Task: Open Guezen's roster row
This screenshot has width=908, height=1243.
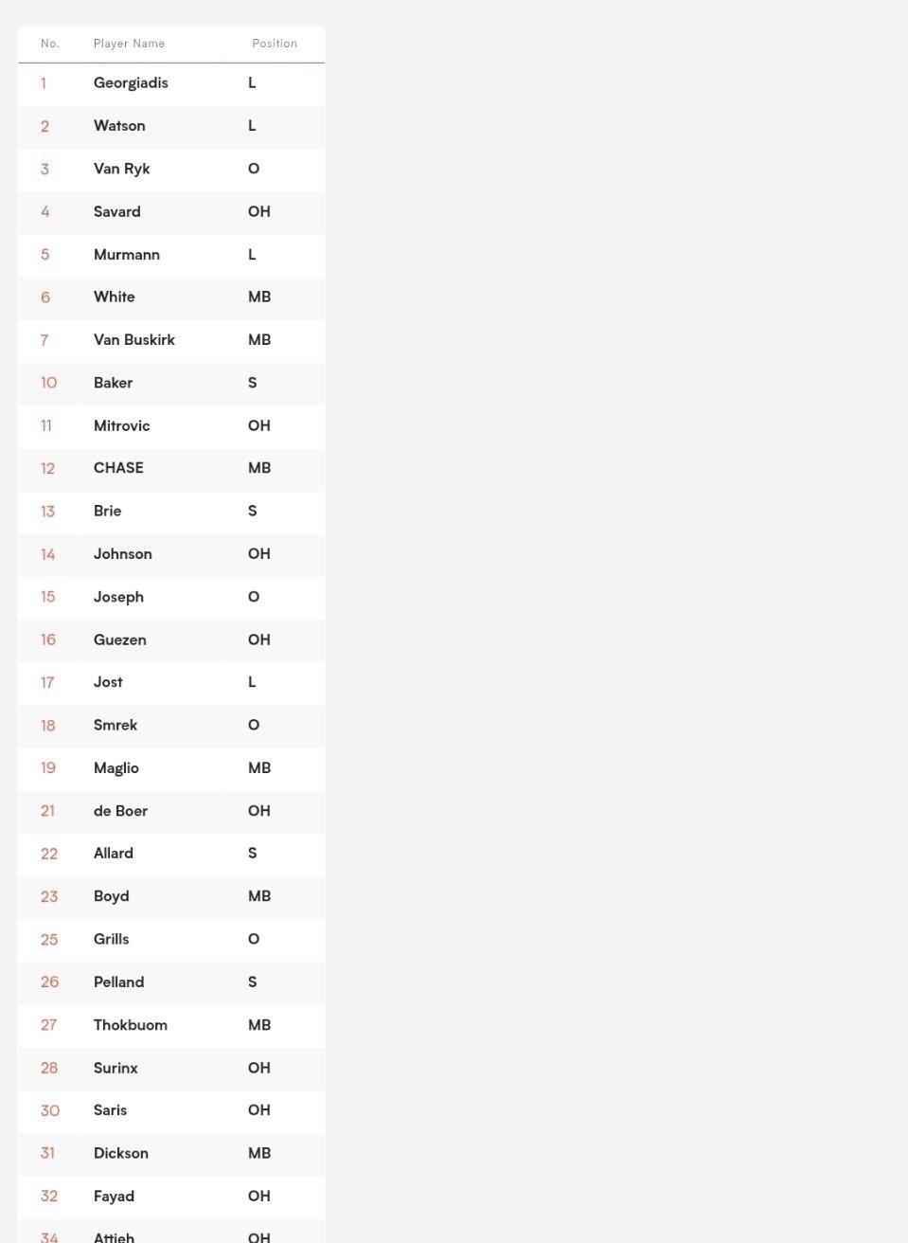Action: coord(171,640)
